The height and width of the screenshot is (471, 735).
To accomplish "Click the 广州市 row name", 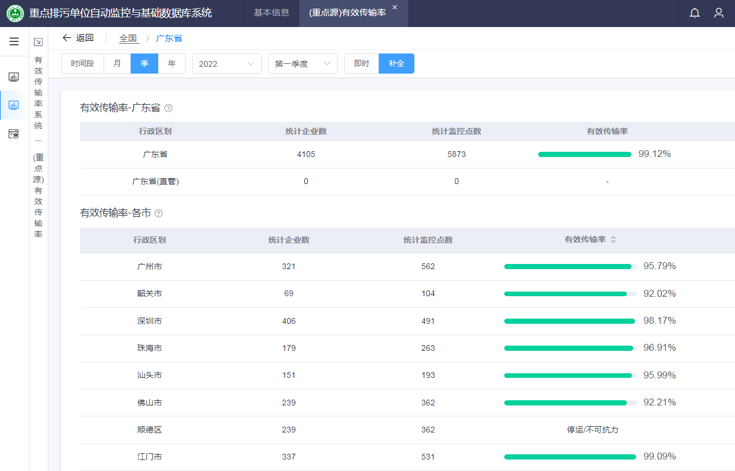I will click(150, 266).
